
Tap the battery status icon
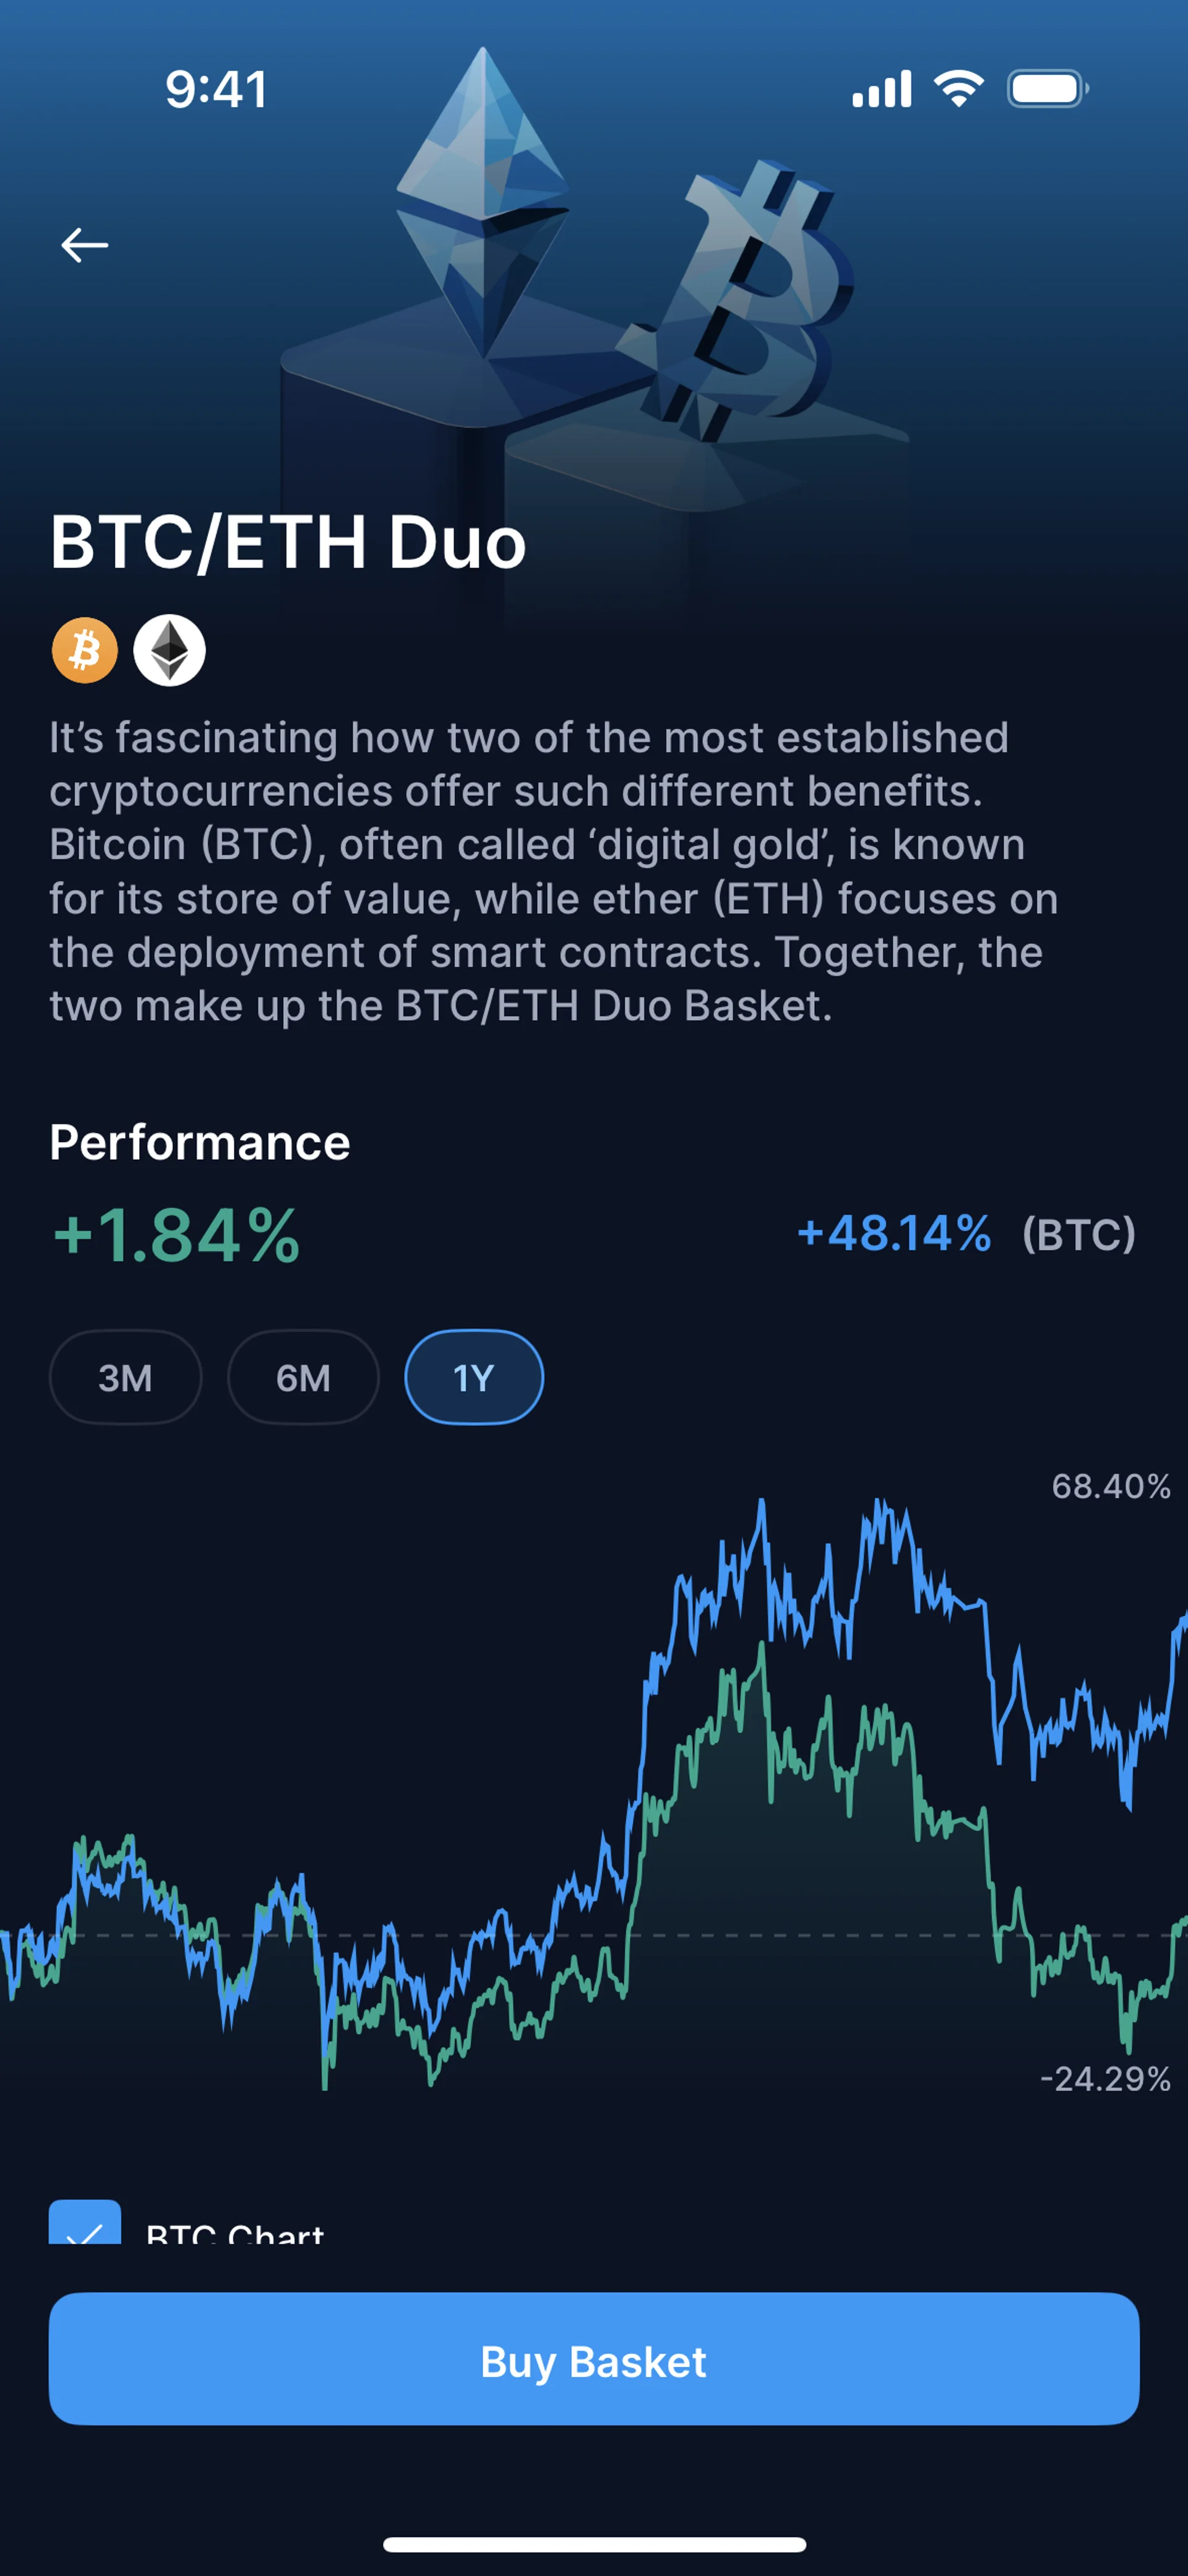pos(1047,89)
